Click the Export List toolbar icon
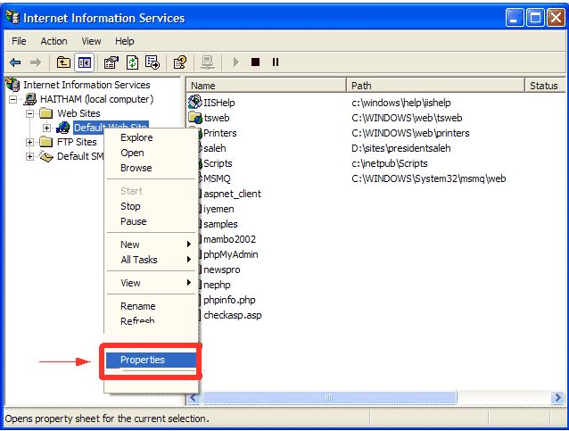Image resolution: width=569 pixels, height=431 pixels. 152,62
